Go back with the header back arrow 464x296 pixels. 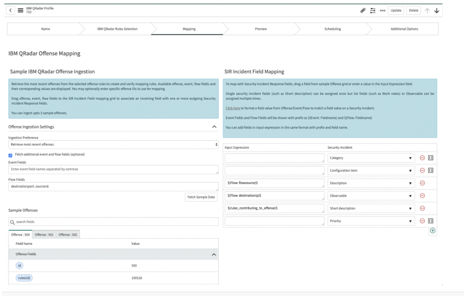[10, 10]
